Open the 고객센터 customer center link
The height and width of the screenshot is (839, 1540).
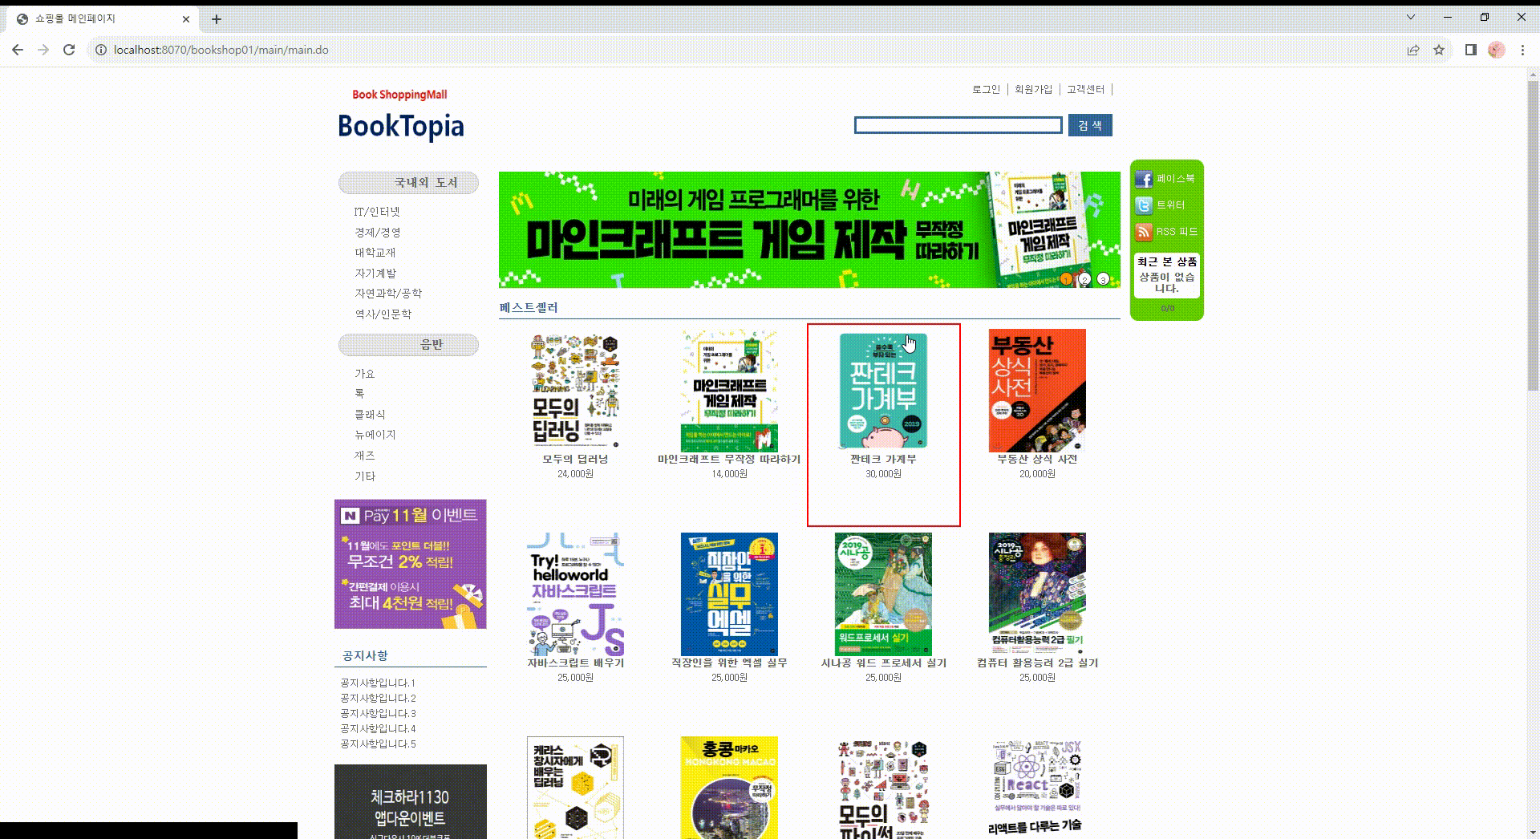[1086, 89]
